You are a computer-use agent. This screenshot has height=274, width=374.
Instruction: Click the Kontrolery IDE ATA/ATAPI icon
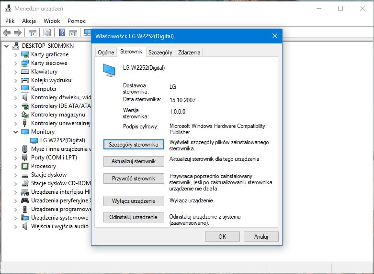point(25,106)
